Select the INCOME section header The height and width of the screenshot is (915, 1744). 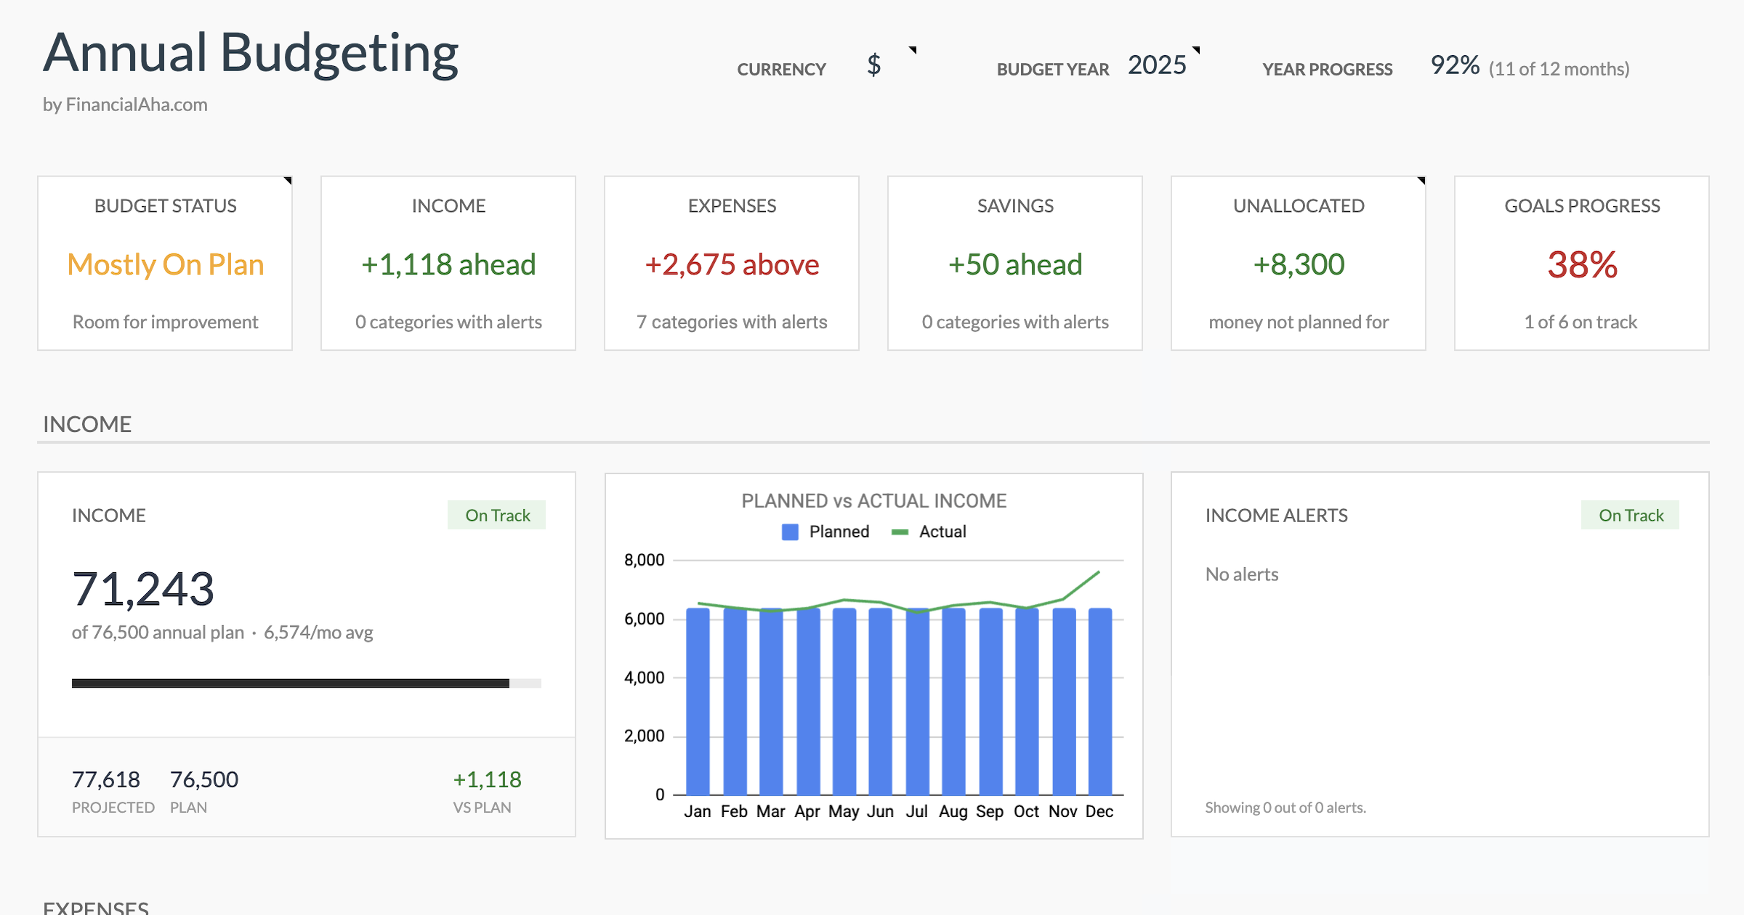pyautogui.click(x=87, y=423)
